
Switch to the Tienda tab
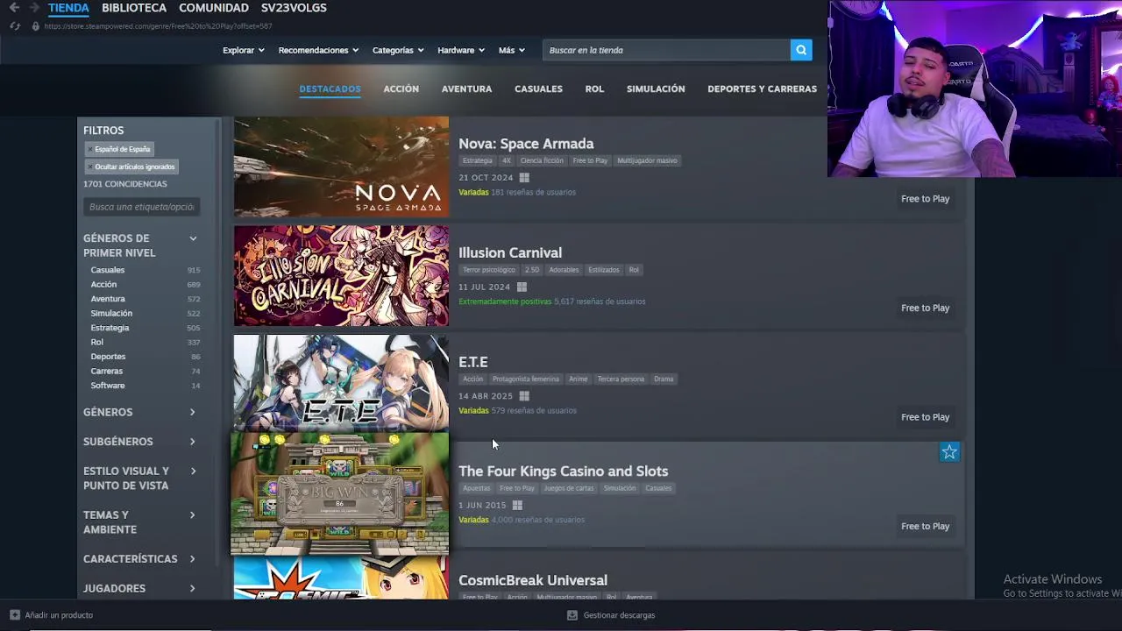(68, 8)
